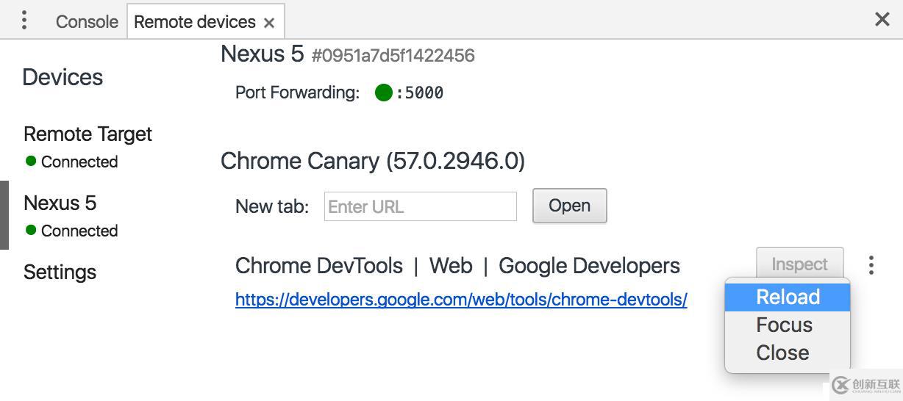
Task: Click the forwarded port number 5000
Action: tap(420, 93)
